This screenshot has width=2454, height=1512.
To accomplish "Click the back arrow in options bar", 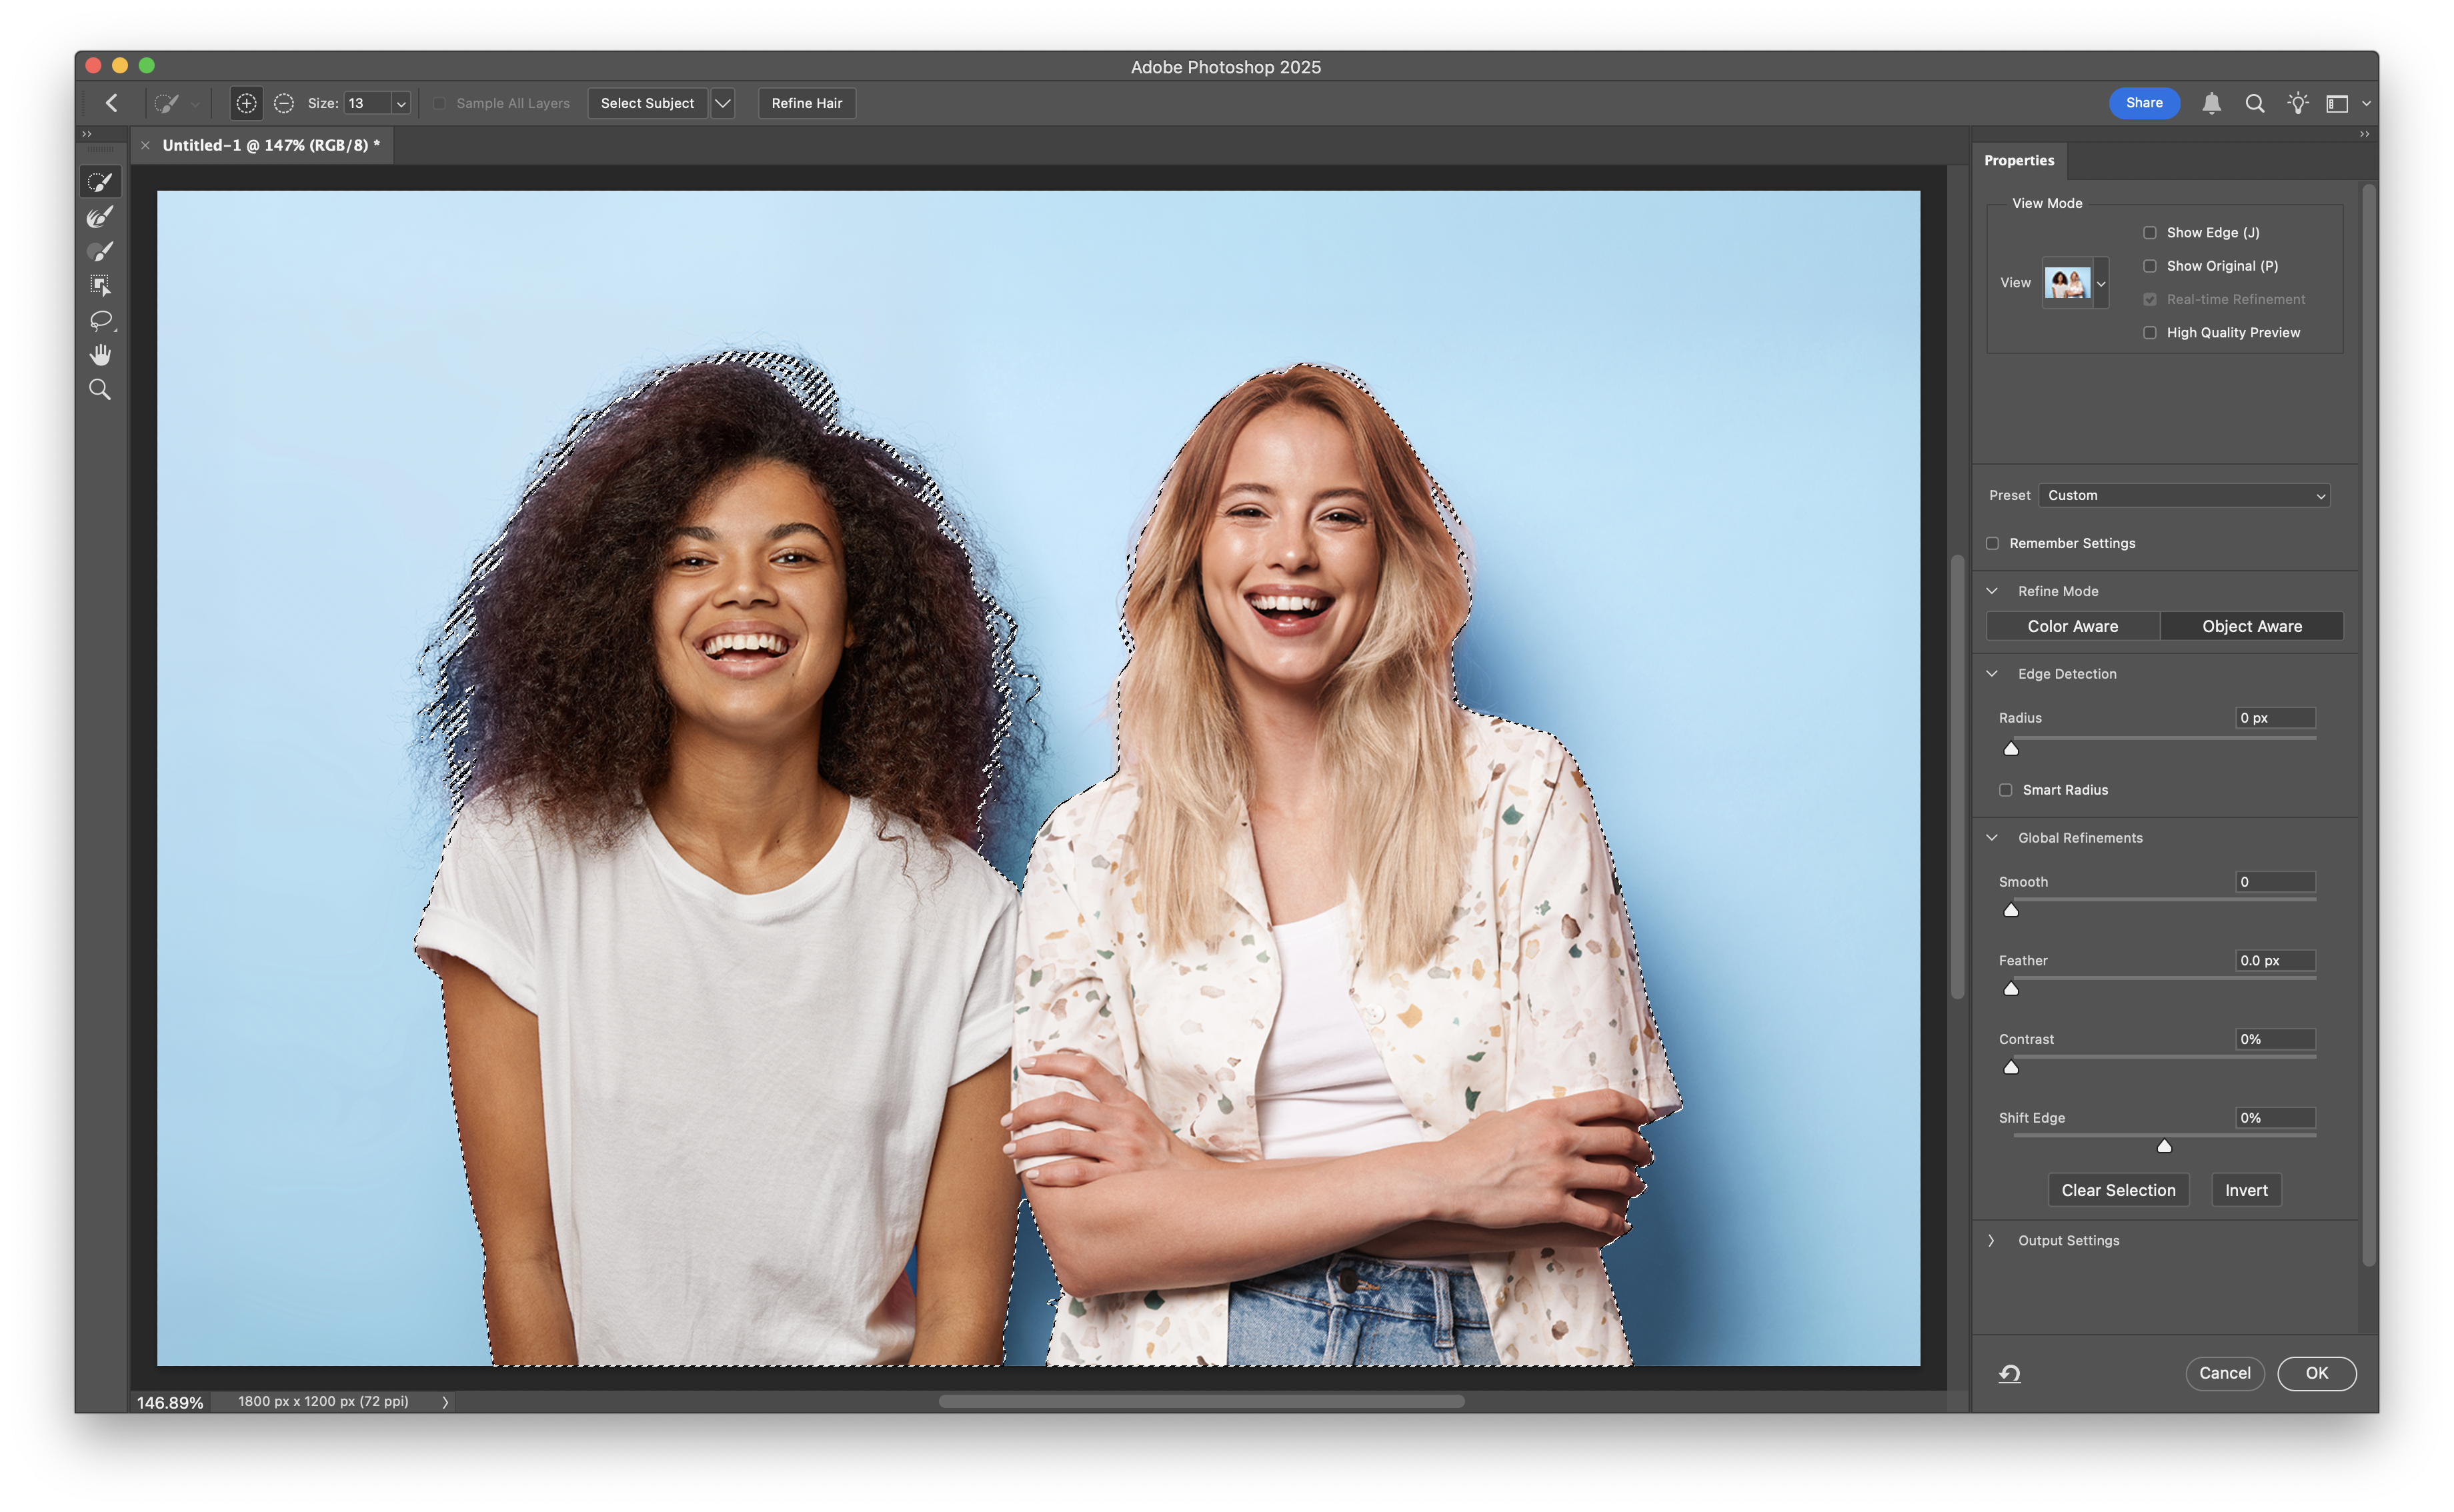I will 112,103.
